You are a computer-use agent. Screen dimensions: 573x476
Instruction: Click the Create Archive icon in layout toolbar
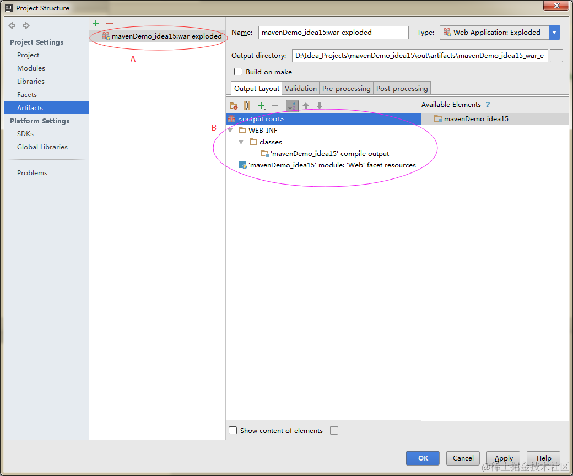[247, 106]
